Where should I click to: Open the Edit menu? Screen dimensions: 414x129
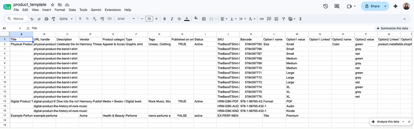[25, 10]
